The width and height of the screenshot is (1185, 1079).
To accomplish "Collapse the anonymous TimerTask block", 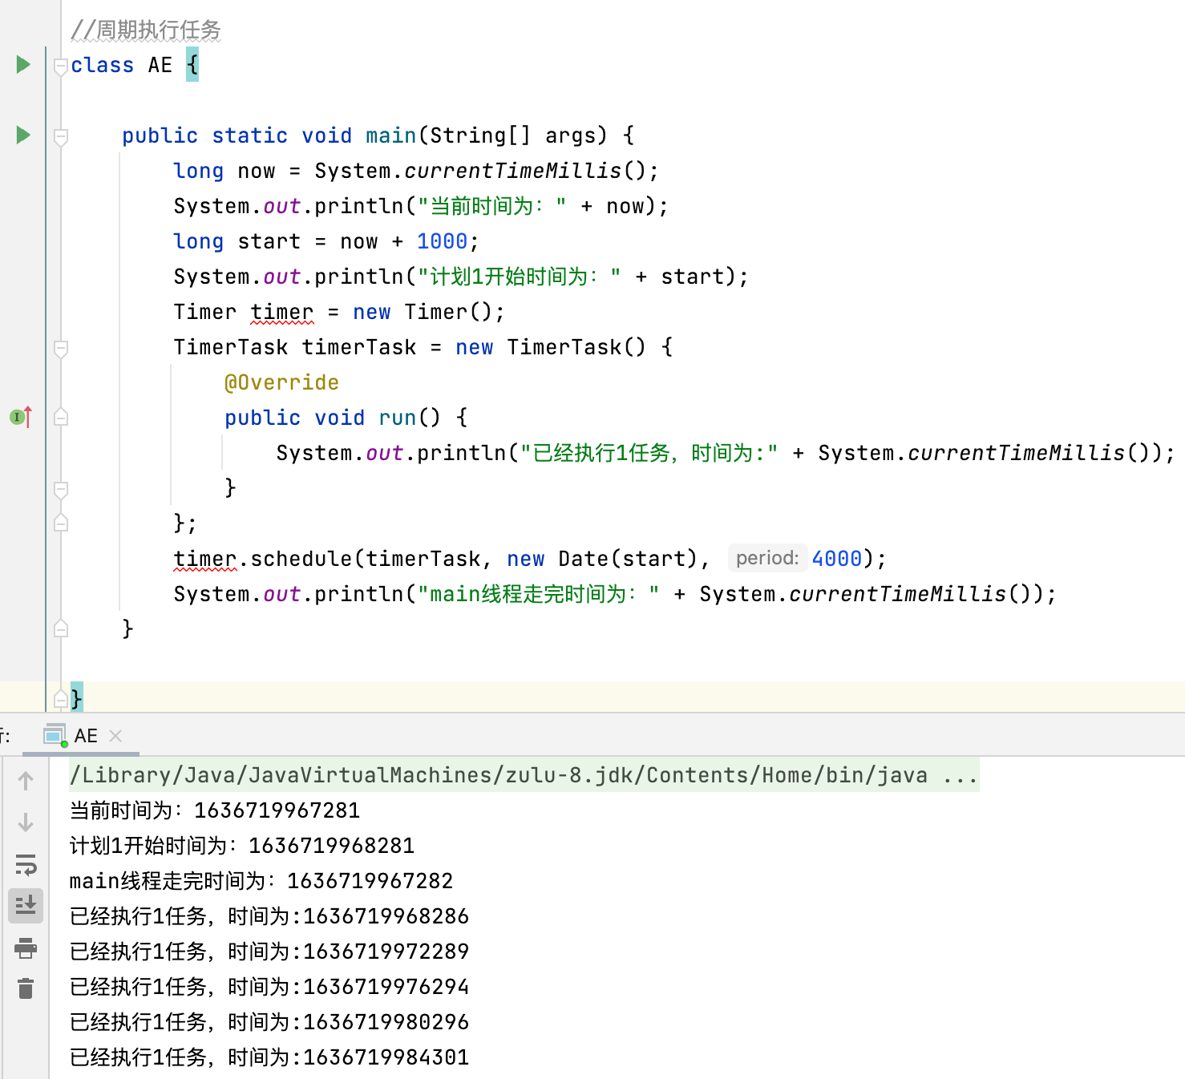I will (x=61, y=348).
